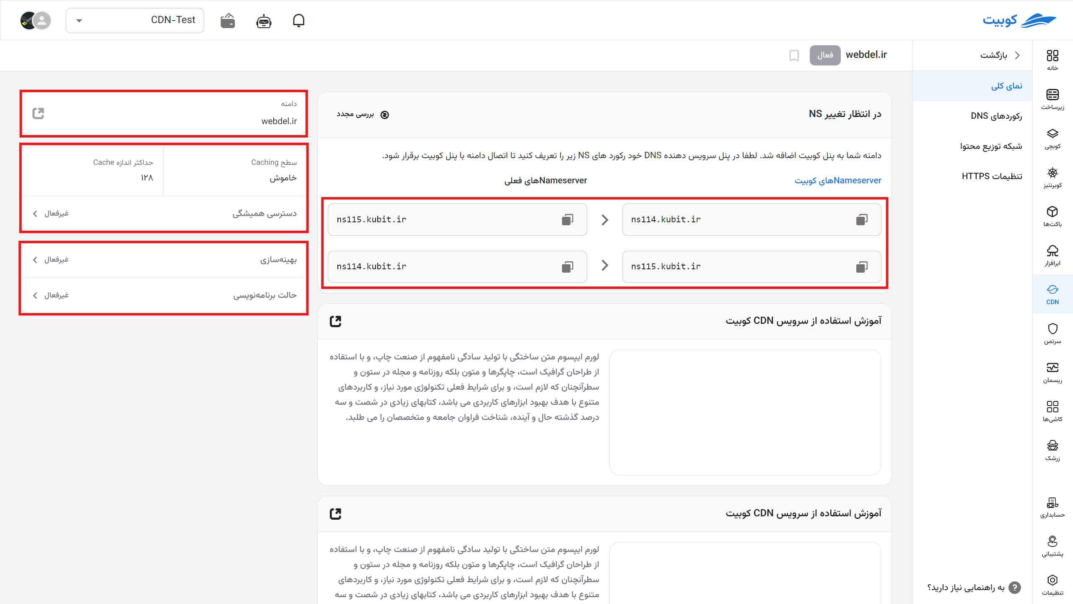The height and width of the screenshot is (604, 1073).
Task: Click Nameserverهای فعلی column heading
Action: [546, 180]
